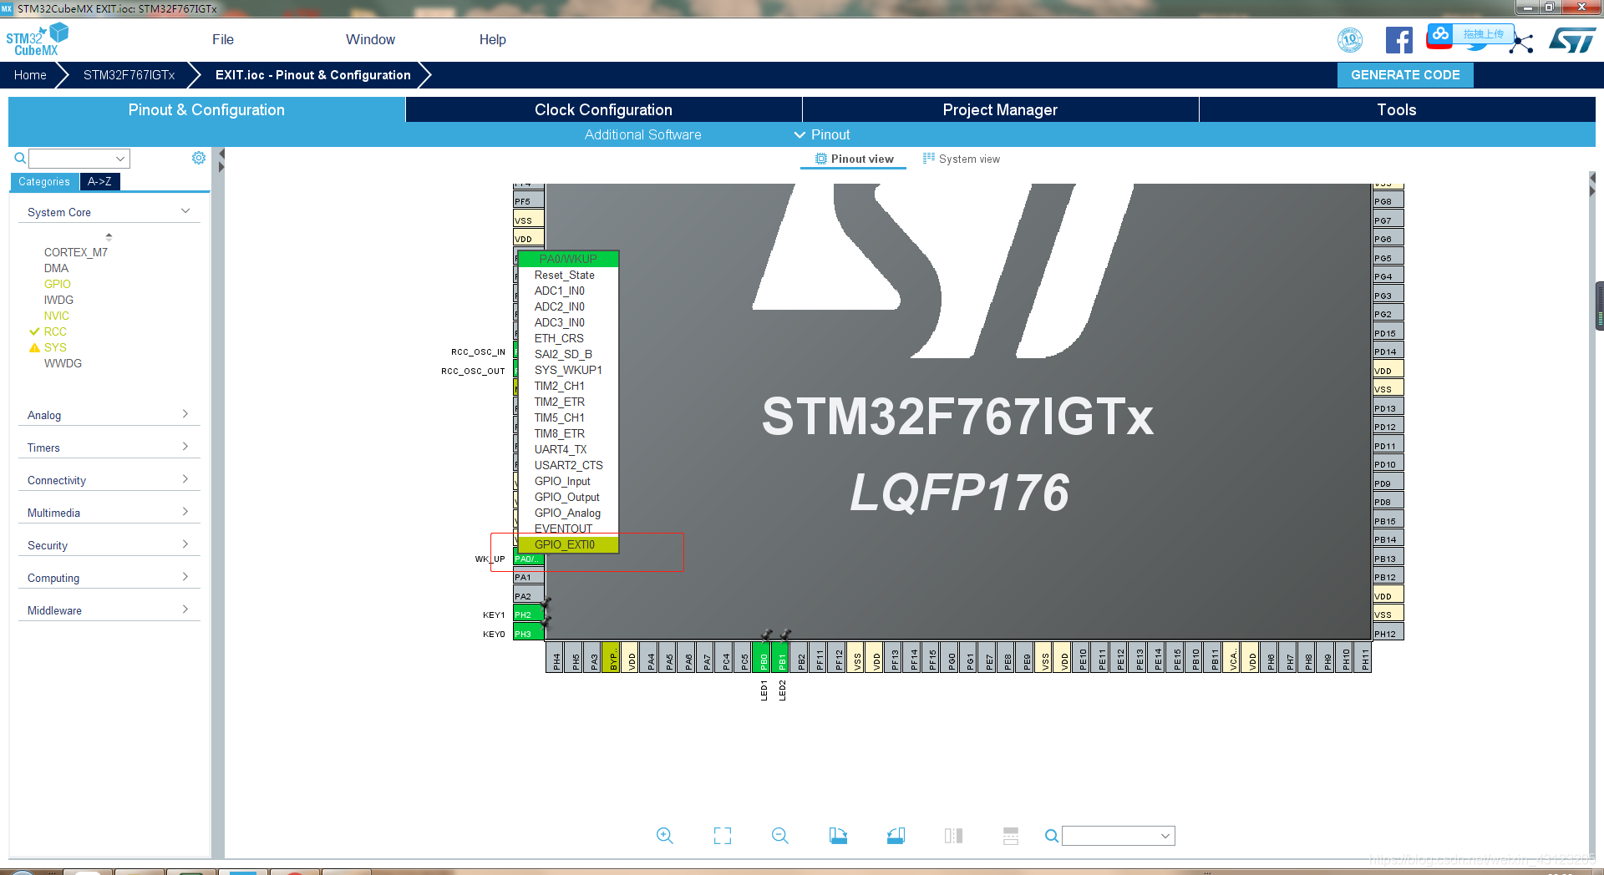
Task: Expand the Timers category
Action: (x=185, y=447)
